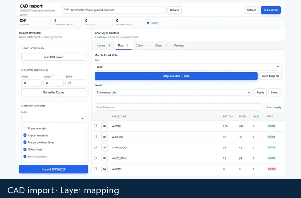Viewport: 301px width, 198px height.
Task: Click the Spline input field
Action: tap(76, 83)
